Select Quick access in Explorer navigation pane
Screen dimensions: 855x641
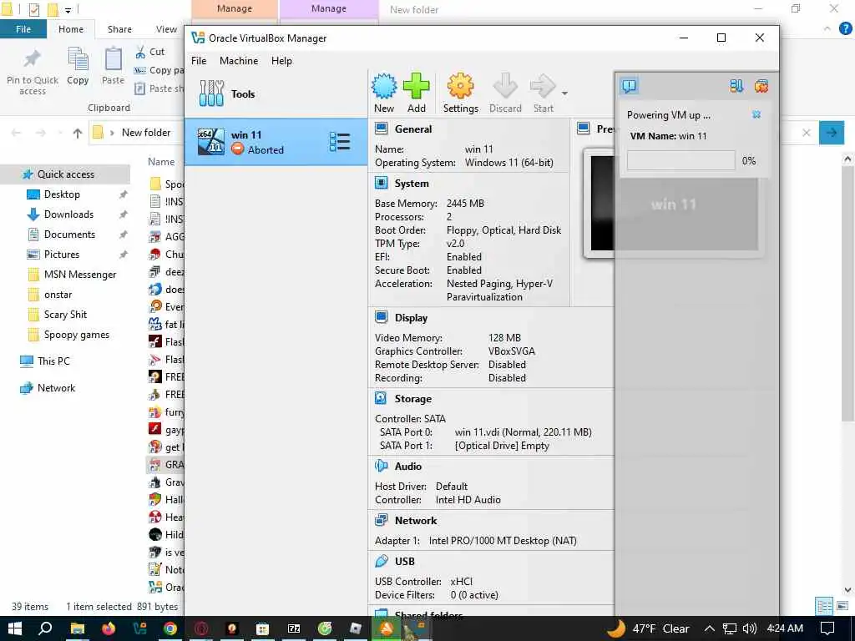click(65, 174)
